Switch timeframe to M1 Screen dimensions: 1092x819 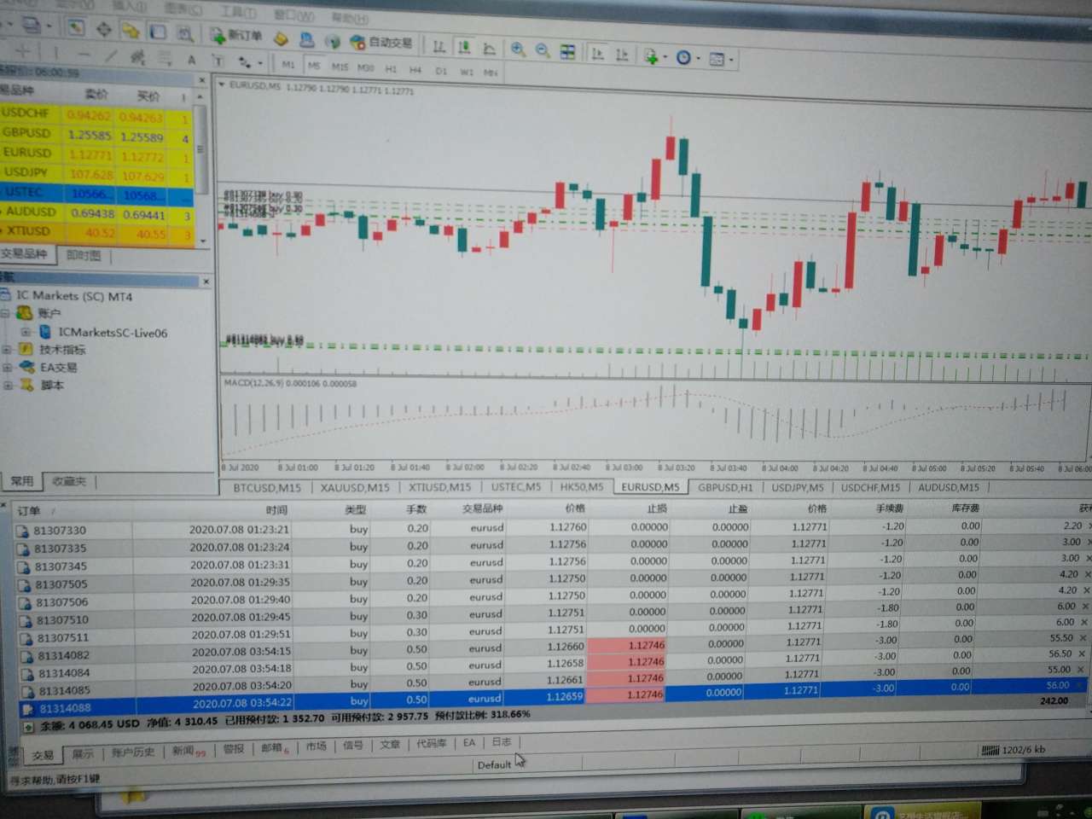[x=288, y=64]
